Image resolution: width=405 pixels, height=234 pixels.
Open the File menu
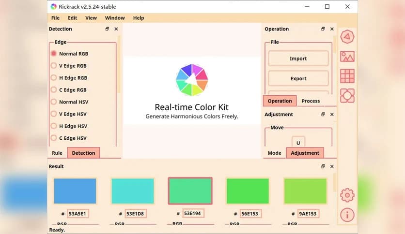(x=55, y=18)
